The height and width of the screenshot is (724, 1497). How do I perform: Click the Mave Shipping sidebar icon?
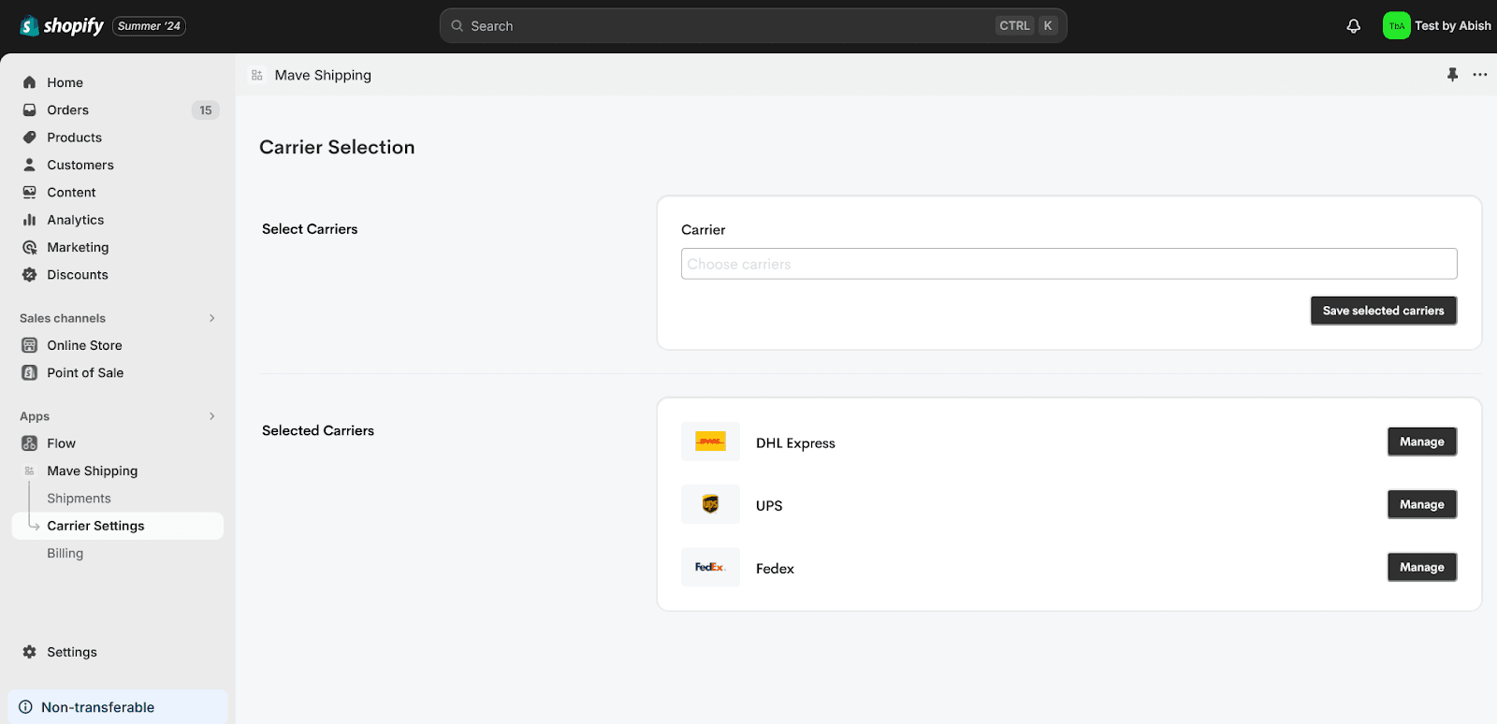click(30, 471)
